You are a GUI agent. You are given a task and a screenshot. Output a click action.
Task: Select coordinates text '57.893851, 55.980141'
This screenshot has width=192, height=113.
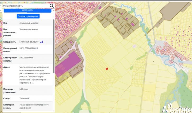point(29,42)
